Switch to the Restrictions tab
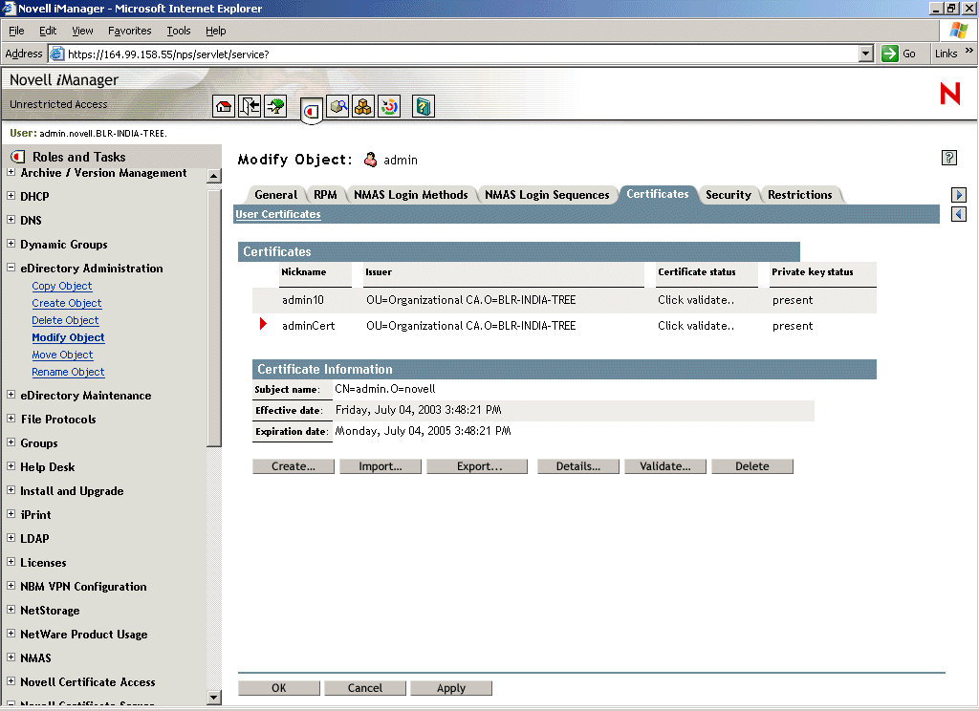 [x=800, y=195]
